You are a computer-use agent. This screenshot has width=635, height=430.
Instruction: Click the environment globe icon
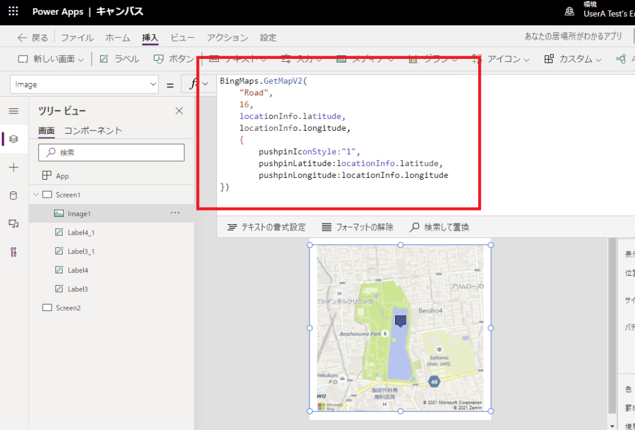[x=569, y=11]
